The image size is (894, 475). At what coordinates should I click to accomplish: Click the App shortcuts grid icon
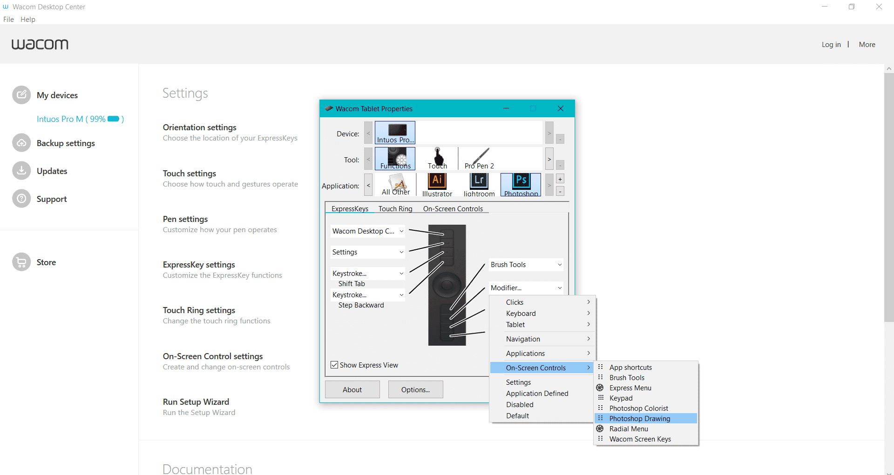tap(601, 367)
